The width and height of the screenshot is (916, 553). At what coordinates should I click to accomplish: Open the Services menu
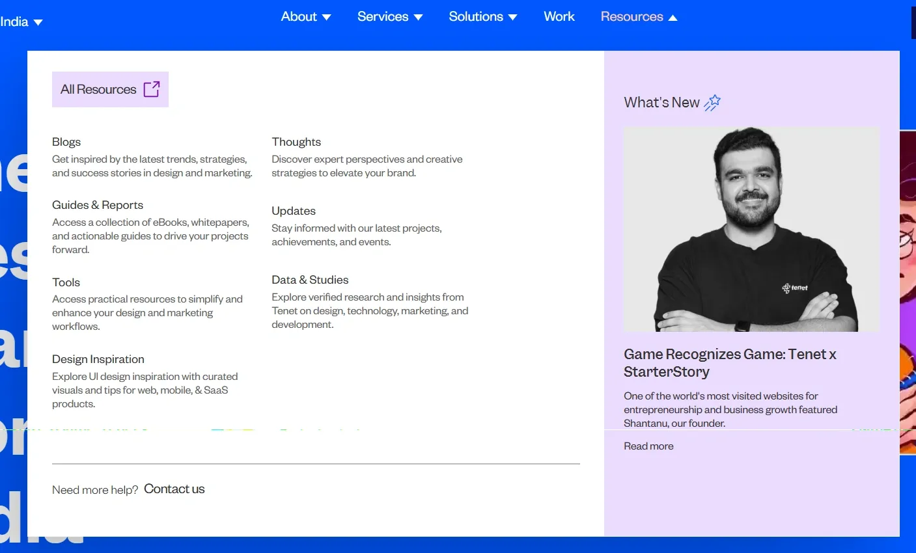[383, 17]
